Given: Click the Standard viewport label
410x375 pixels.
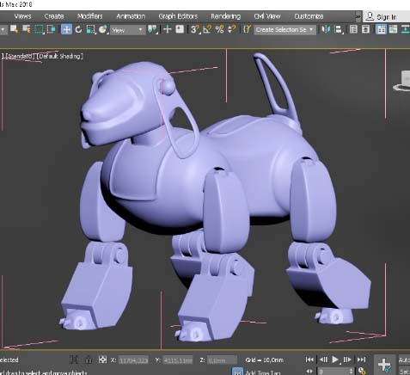Looking at the screenshot, I should coord(20,56).
